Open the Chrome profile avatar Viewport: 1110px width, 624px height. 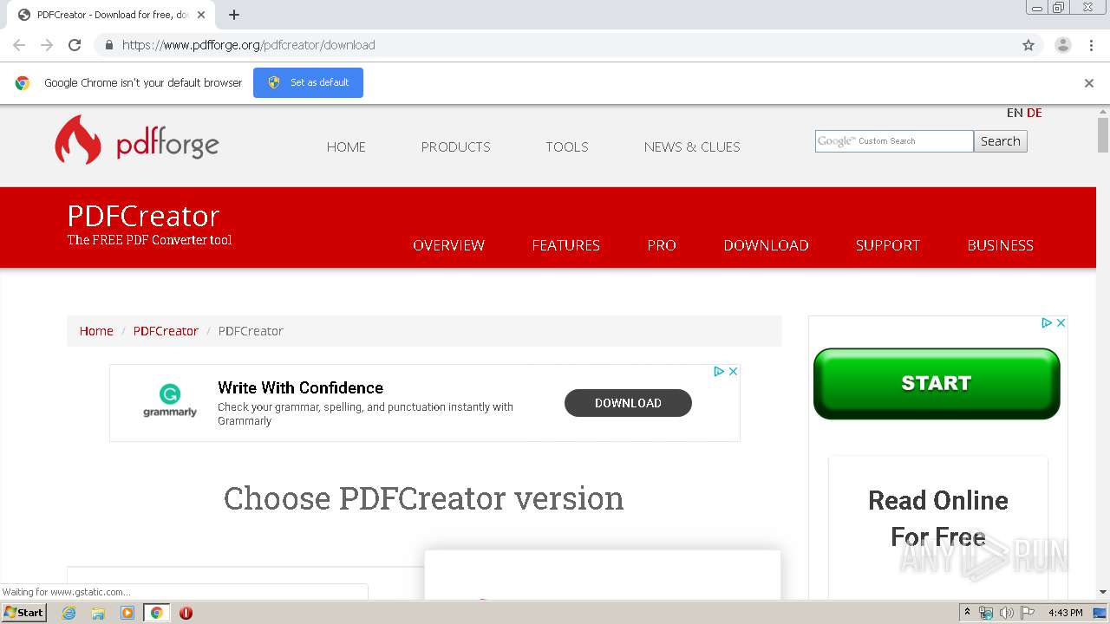(x=1062, y=45)
